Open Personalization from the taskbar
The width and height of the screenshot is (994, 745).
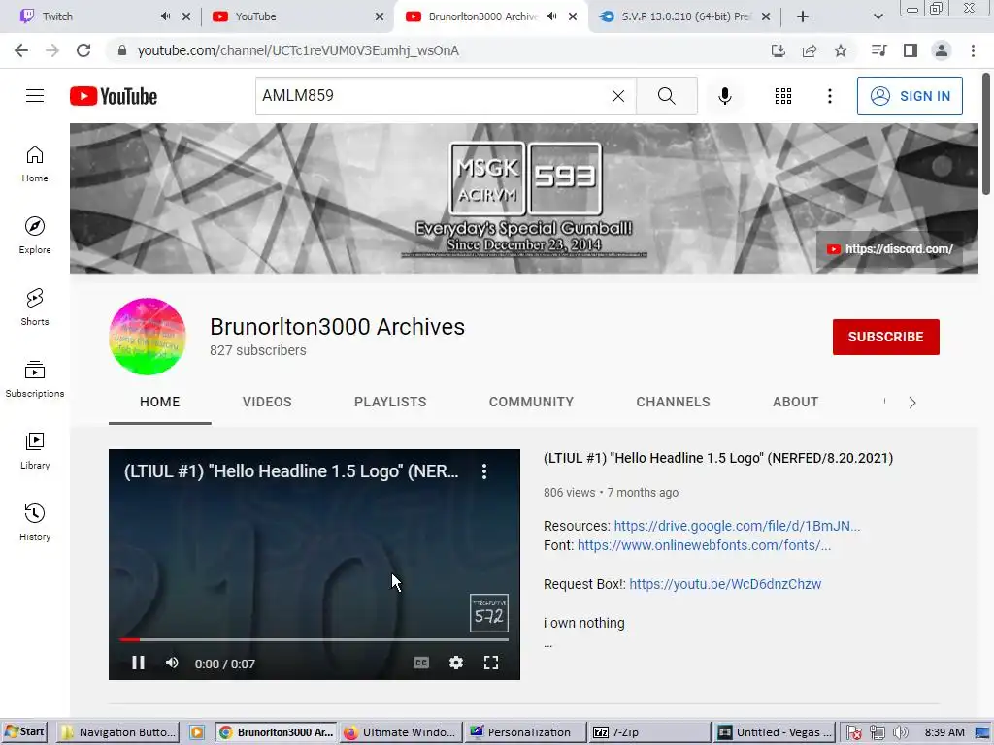pyautogui.click(x=525, y=732)
